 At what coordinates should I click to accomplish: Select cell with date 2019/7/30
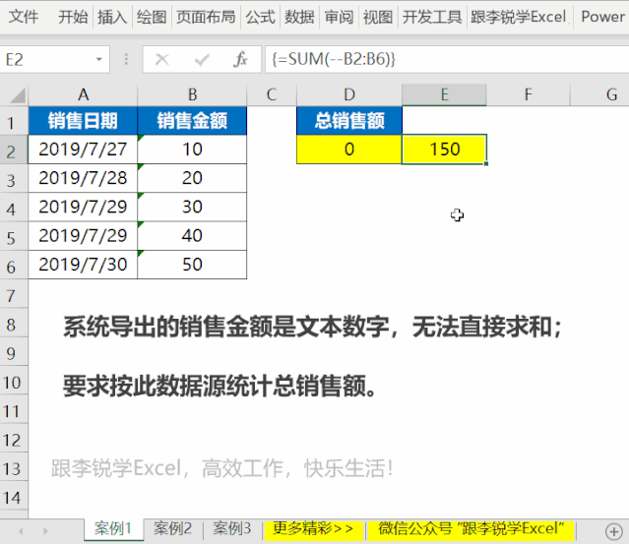83,265
